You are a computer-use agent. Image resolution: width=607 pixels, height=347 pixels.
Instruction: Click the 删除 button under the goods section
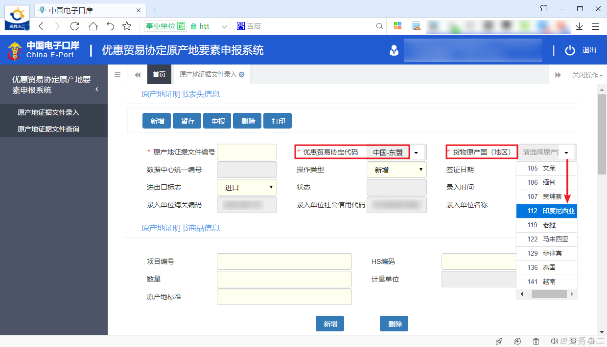(x=395, y=324)
